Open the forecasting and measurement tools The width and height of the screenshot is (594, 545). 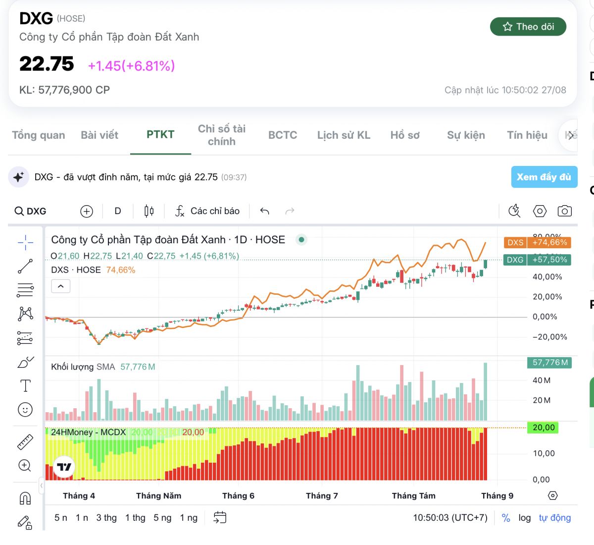pos(25,338)
